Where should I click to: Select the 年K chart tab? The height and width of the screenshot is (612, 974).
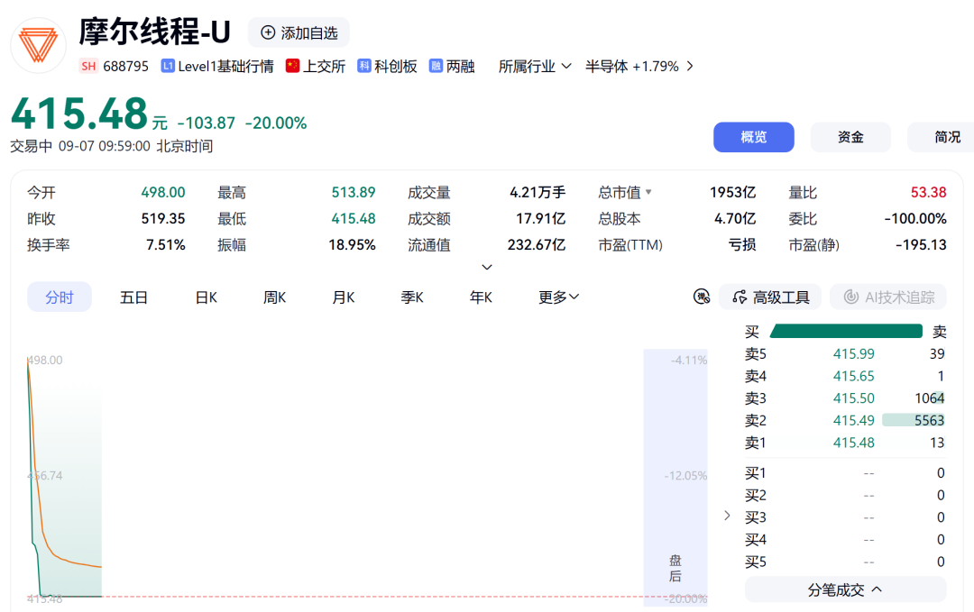(x=481, y=297)
